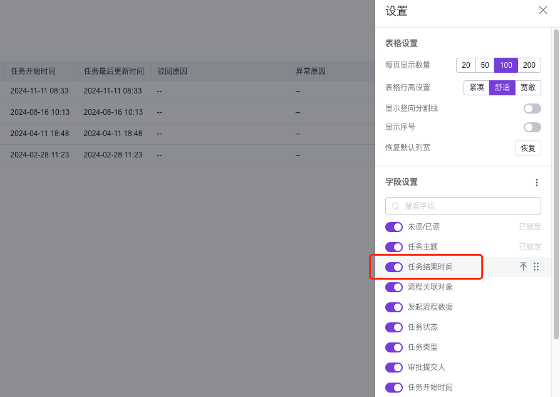Toggle the 发起流程数据 switch
Viewport: 560px width, 397px height.
point(394,307)
